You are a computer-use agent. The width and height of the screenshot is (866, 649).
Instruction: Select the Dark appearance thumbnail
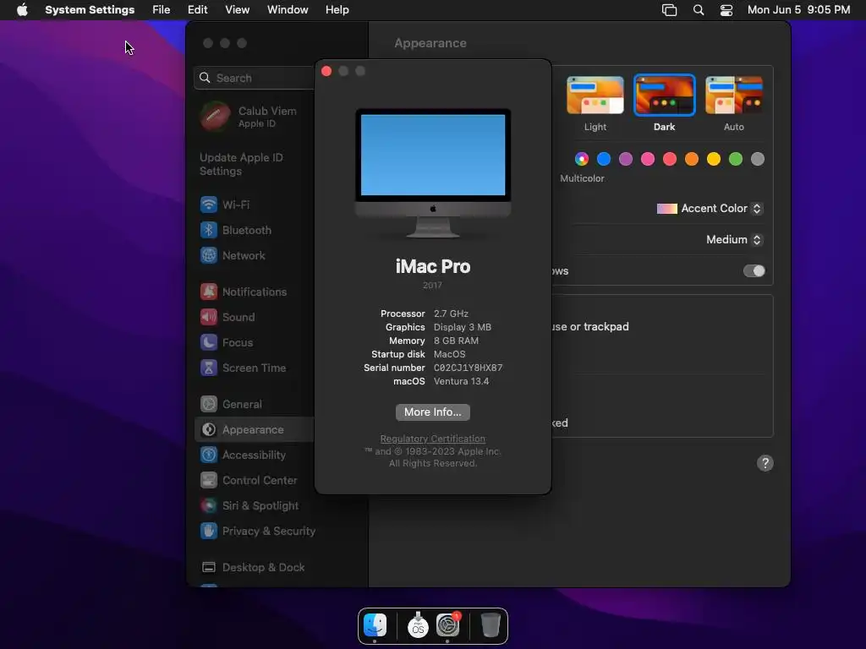coord(664,95)
